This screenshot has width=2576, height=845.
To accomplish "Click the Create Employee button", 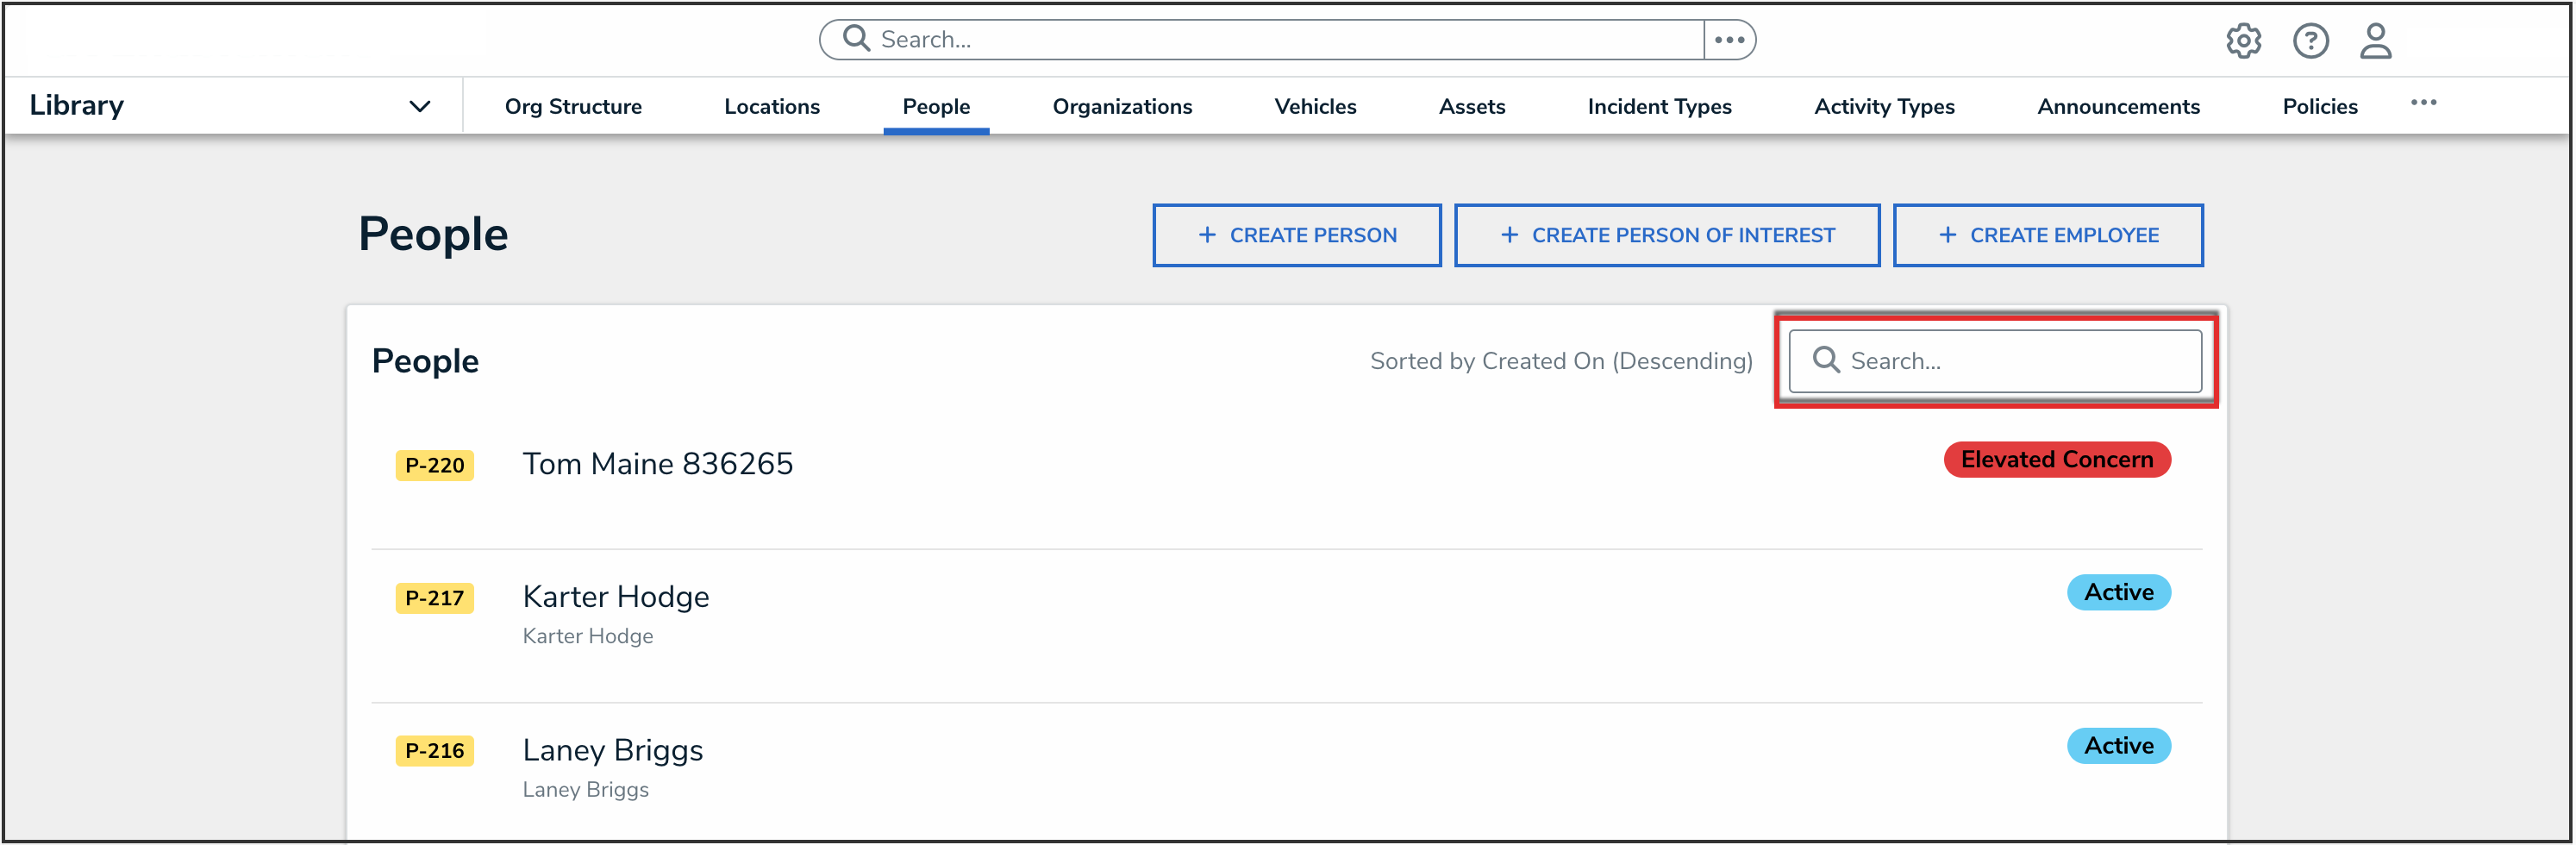I will 2047,235.
